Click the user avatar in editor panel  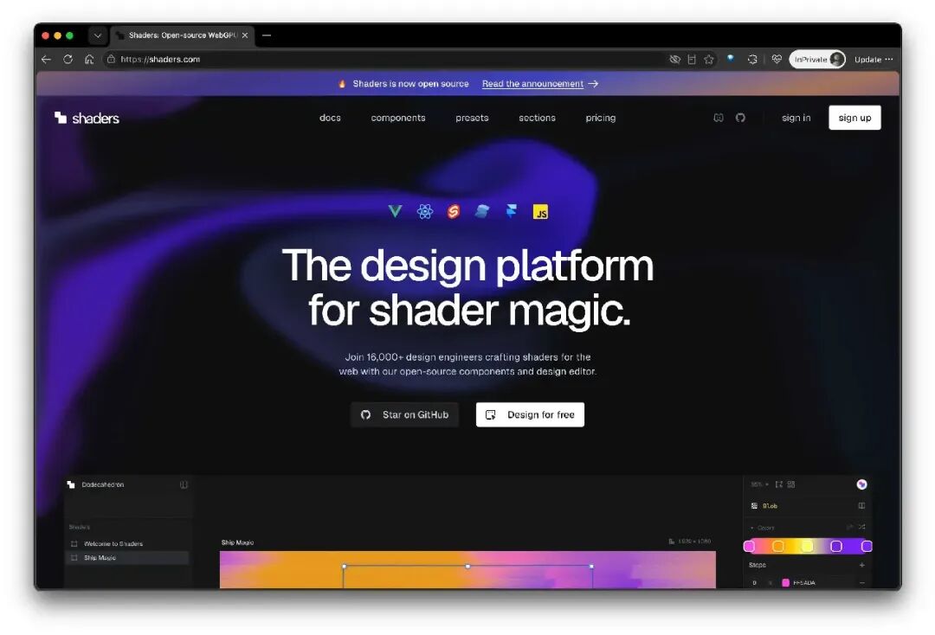pos(861,484)
